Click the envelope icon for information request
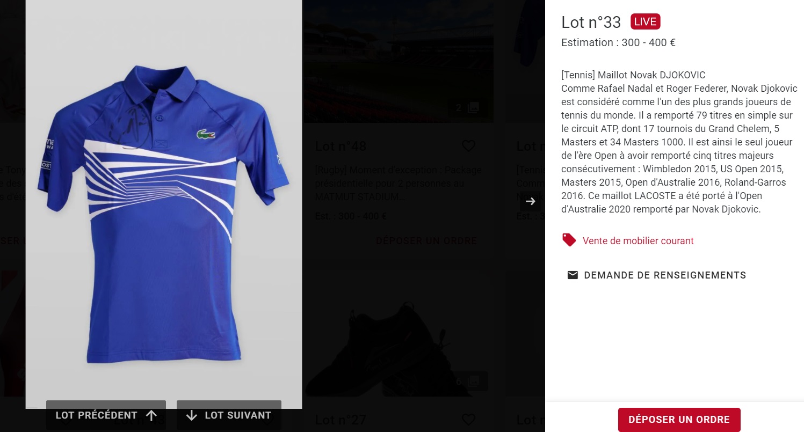This screenshot has width=804, height=432. pyautogui.click(x=573, y=275)
